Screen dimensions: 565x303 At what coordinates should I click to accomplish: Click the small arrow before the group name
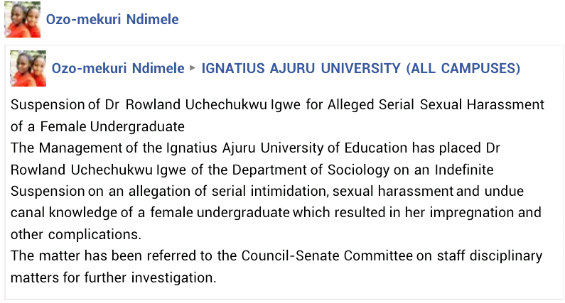(x=193, y=67)
